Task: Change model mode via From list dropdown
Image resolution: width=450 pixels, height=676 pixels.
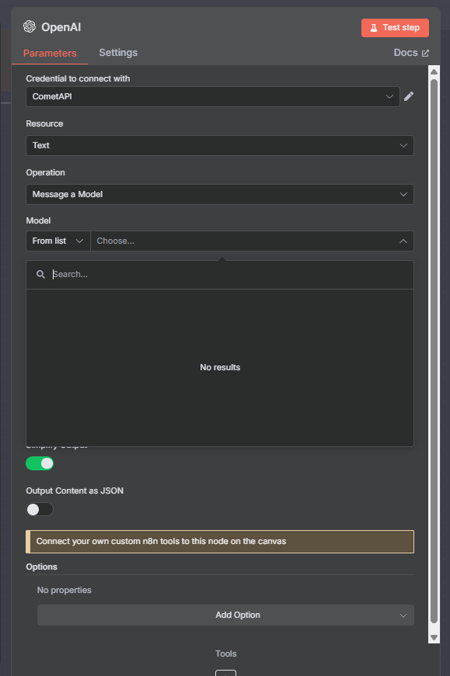Action: click(58, 241)
